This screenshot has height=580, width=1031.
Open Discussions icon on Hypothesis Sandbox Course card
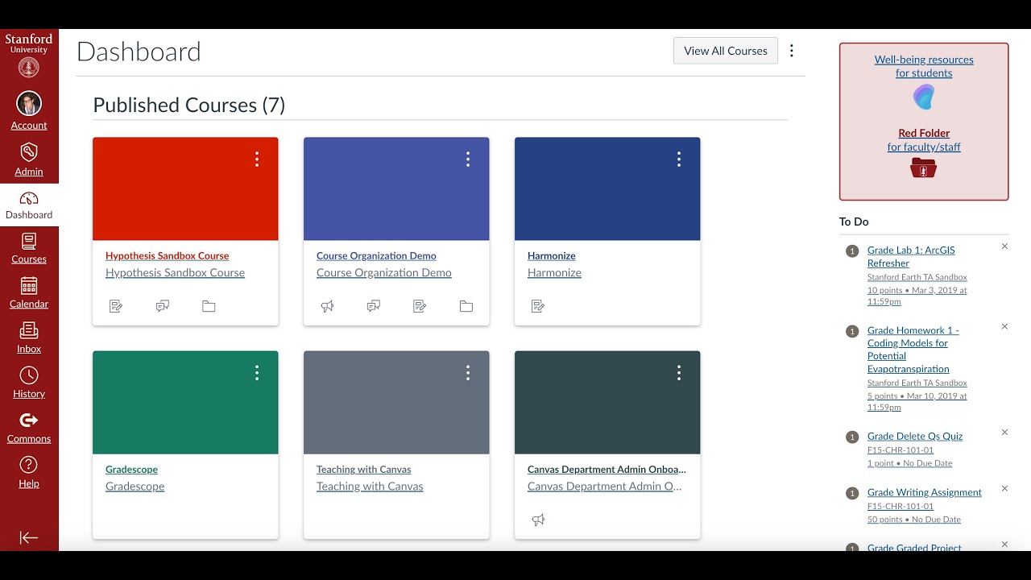pyautogui.click(x=163, y=306)
